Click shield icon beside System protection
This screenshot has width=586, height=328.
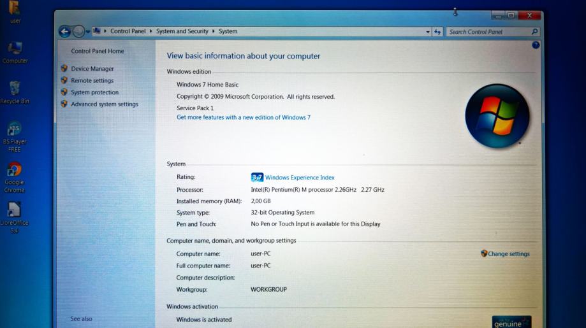[x=64, y=92]
